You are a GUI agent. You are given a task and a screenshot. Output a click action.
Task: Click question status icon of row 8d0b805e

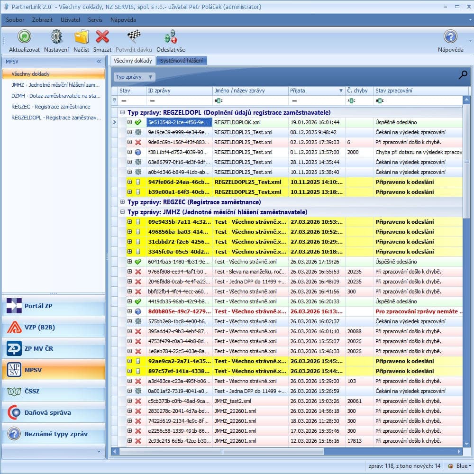tap(138, 311)
